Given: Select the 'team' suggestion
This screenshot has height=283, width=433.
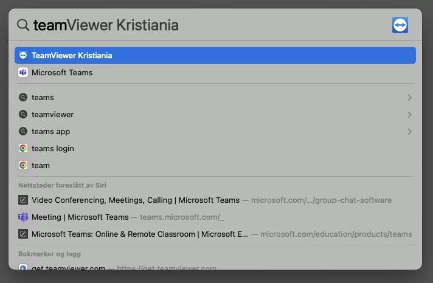Looking at the screenshot, I should click(x=215, y=166).
